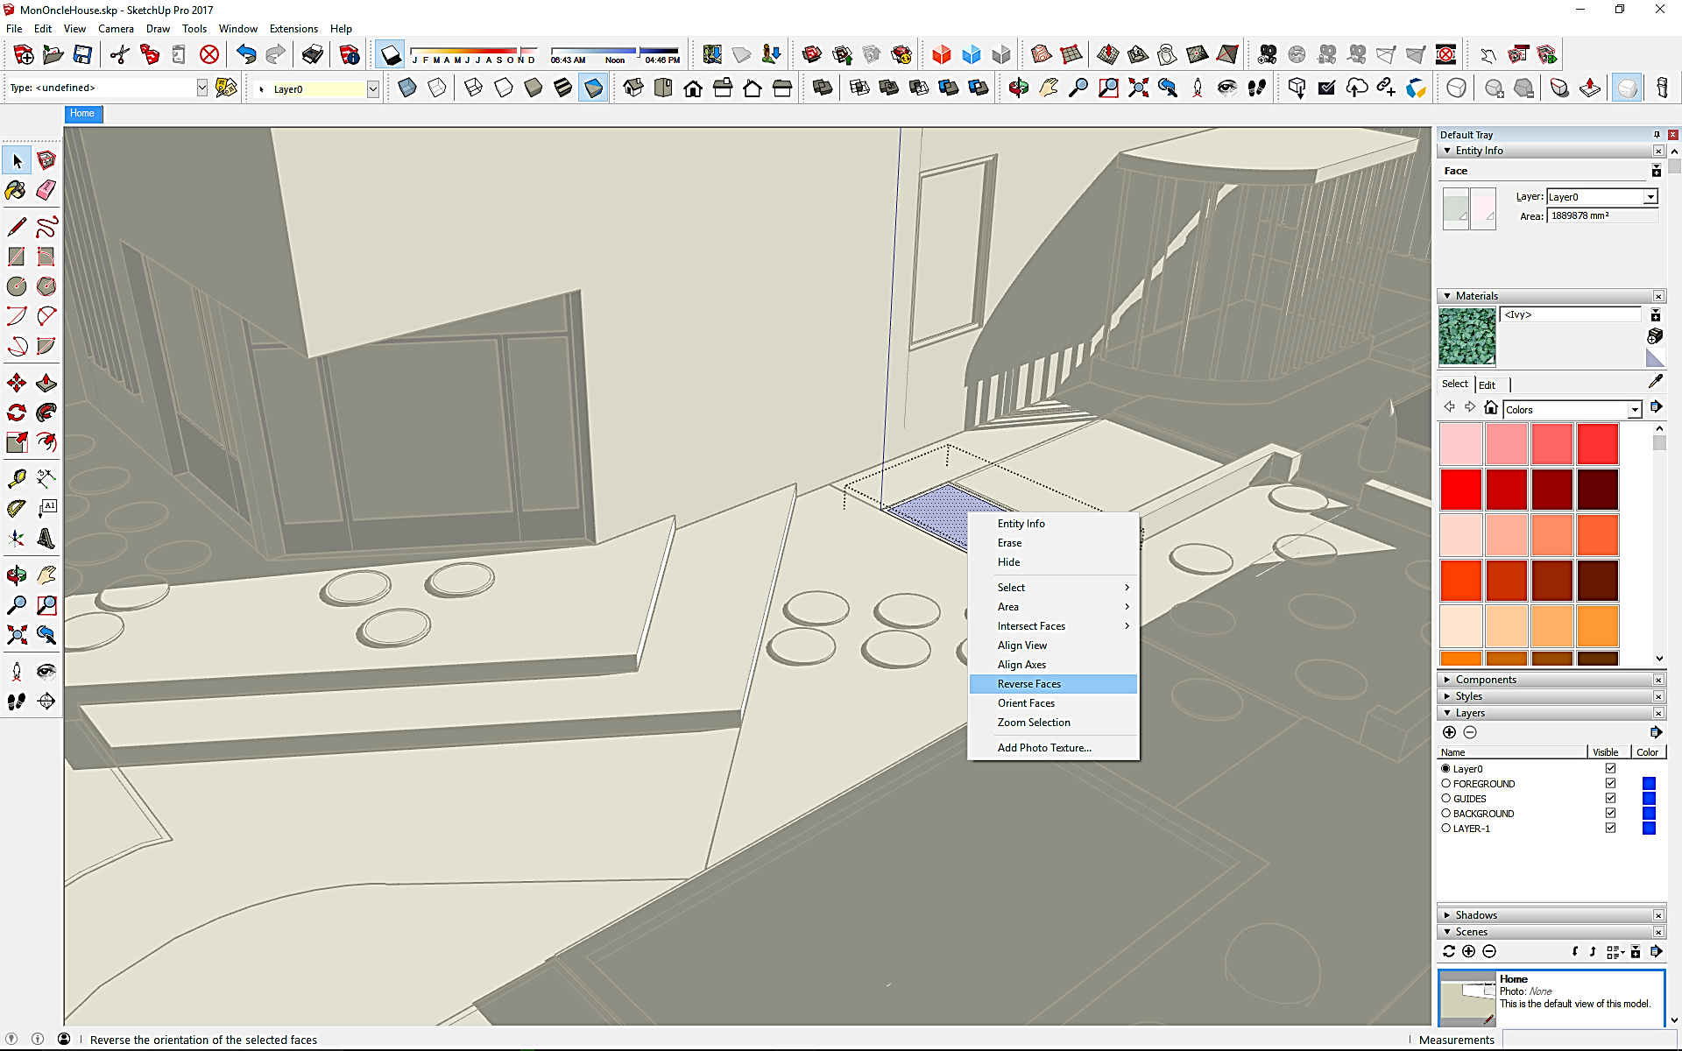Click Add Layer plus icon
Image resolution: width=1682 pixels, height=1051 pixels.
pyautogui.click(x=1449, y=732)
